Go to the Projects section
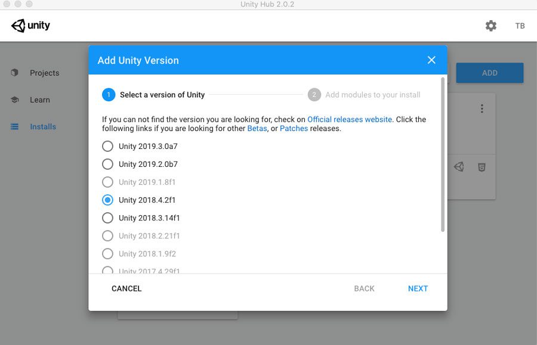The image size is (537, 345). (x=45, y=73)
